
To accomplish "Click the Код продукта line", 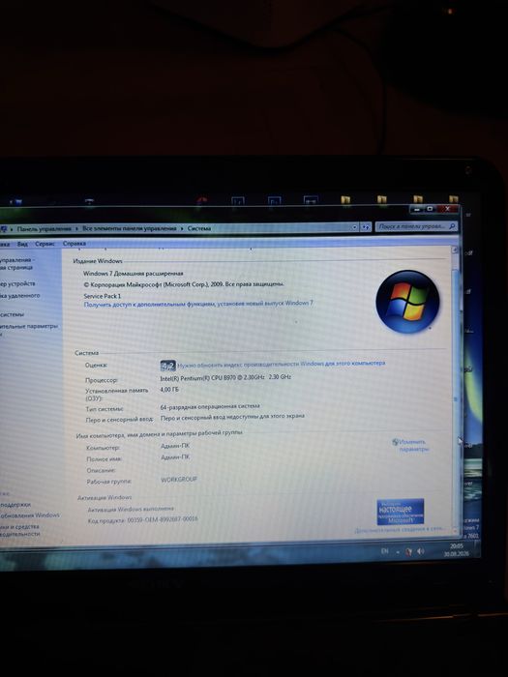I will coord(142,520).
